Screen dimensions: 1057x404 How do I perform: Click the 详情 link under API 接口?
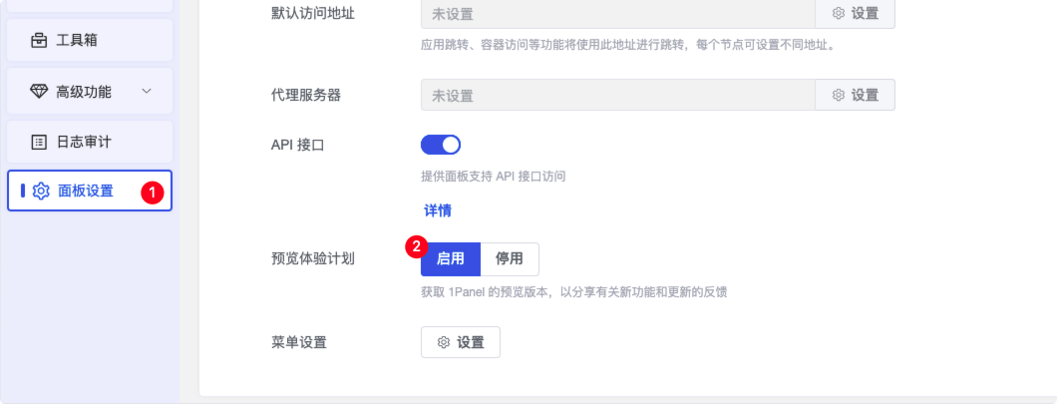click(x=437, y=210)
